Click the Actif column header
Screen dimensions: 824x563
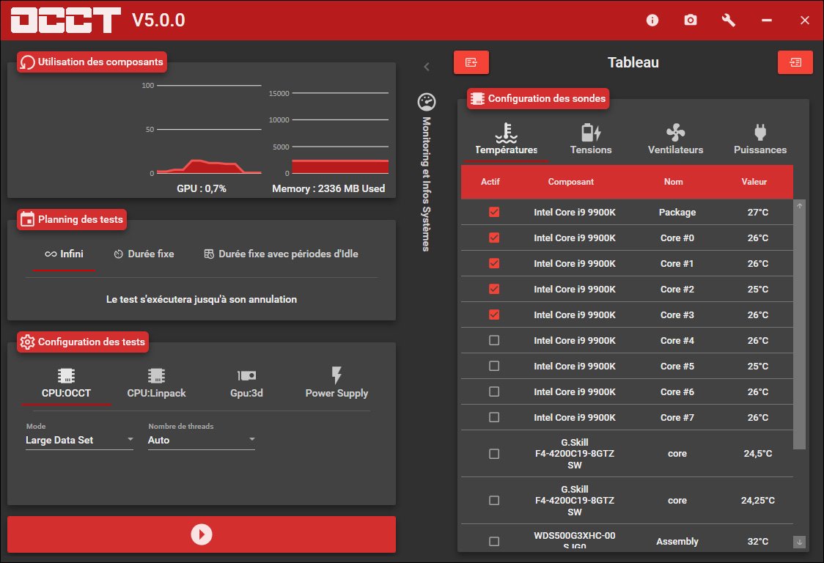coord(490,182)
